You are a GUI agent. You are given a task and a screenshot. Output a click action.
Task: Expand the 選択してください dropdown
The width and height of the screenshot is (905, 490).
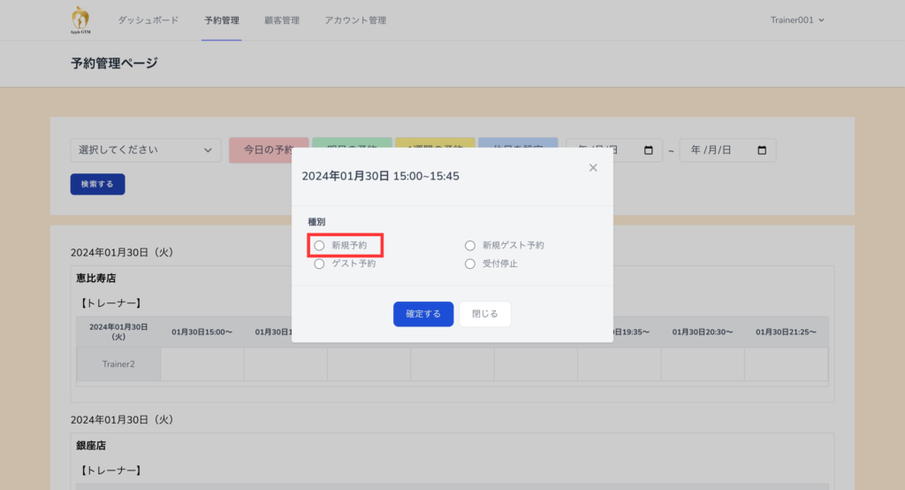(x=146, y=150)
